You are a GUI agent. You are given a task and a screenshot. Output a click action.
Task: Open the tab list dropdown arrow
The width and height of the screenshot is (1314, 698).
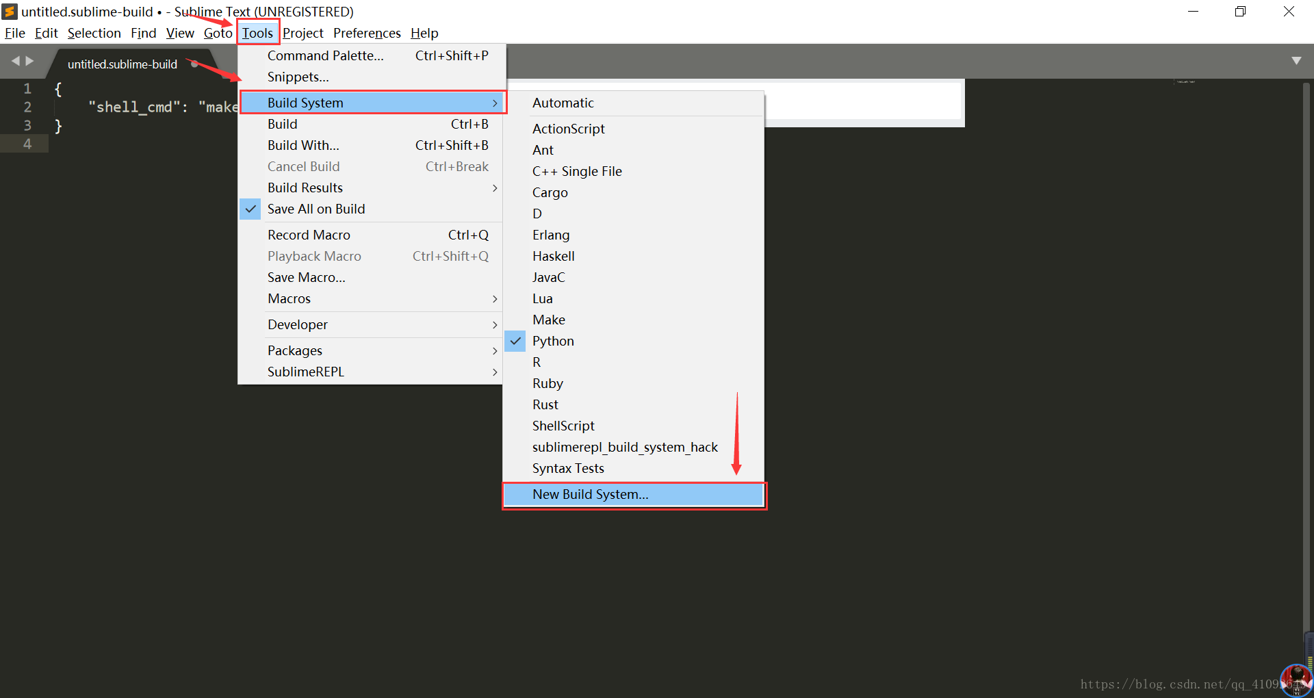coord(1296,61)
